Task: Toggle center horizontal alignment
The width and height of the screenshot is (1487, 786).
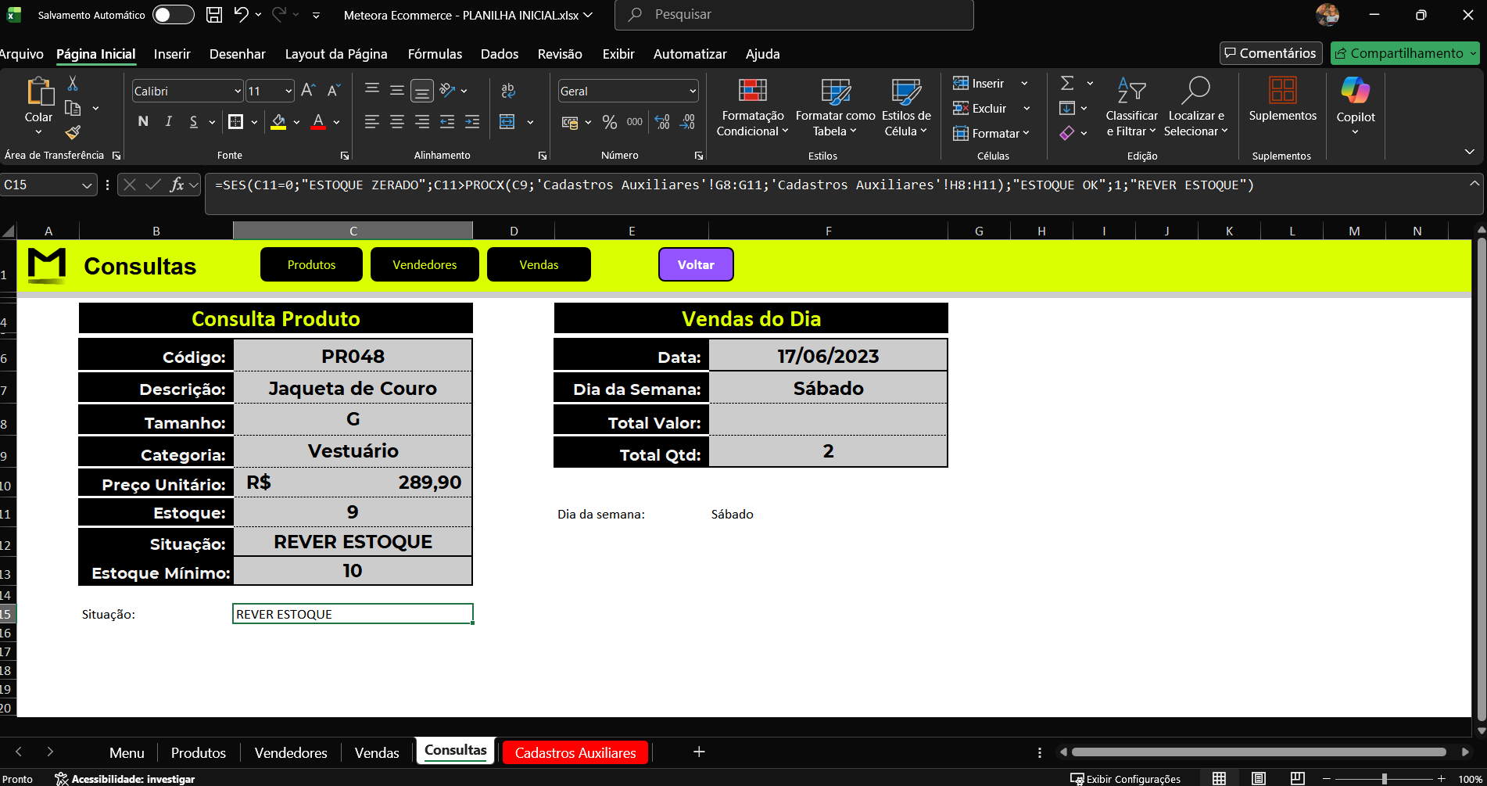Action: 397,121
